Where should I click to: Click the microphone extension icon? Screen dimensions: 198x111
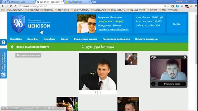pyautogui.click(x=182, y=6)
